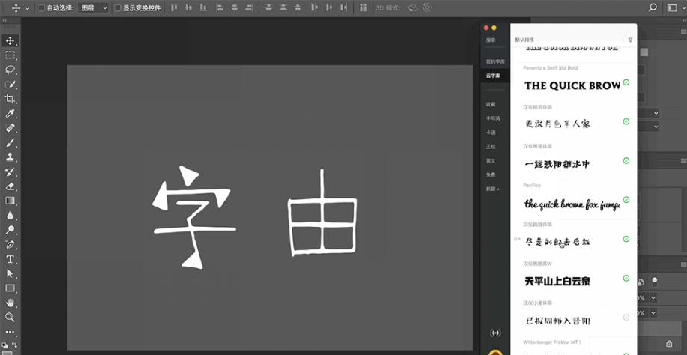Open the fill percent dropdown arrow

653,313
